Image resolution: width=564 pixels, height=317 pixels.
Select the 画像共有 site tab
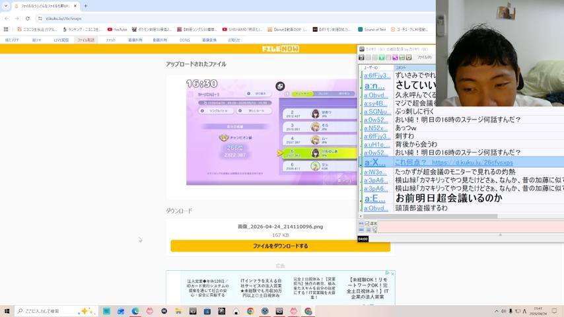coord(135,40)
